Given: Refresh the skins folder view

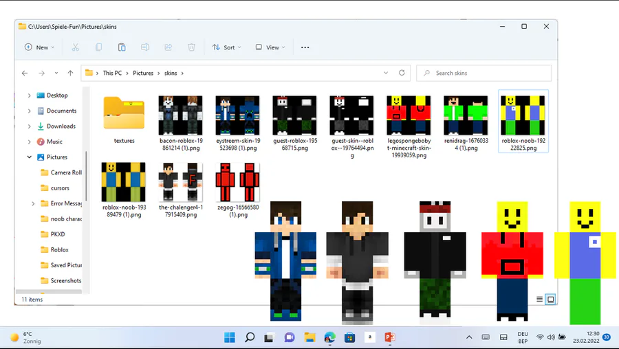Looking at the screenshot, I should click(x=402, y=73).
